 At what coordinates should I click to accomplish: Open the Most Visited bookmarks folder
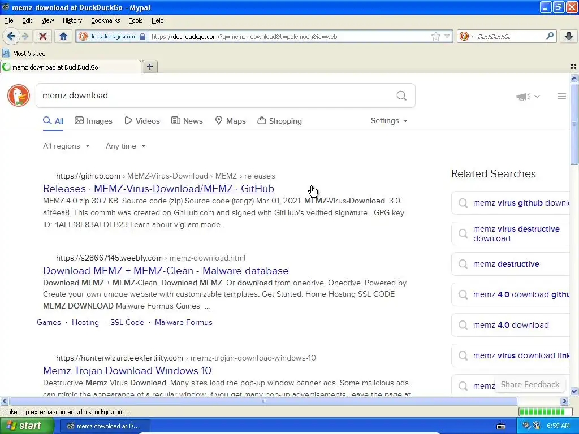click(24, 54)
